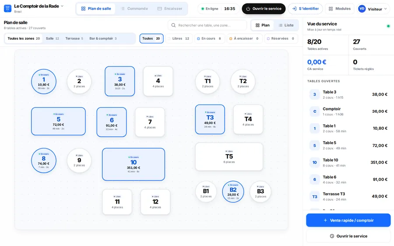Open Table 10 row in open tables list
The image size is (394, 246).
[x=348, y=163]
